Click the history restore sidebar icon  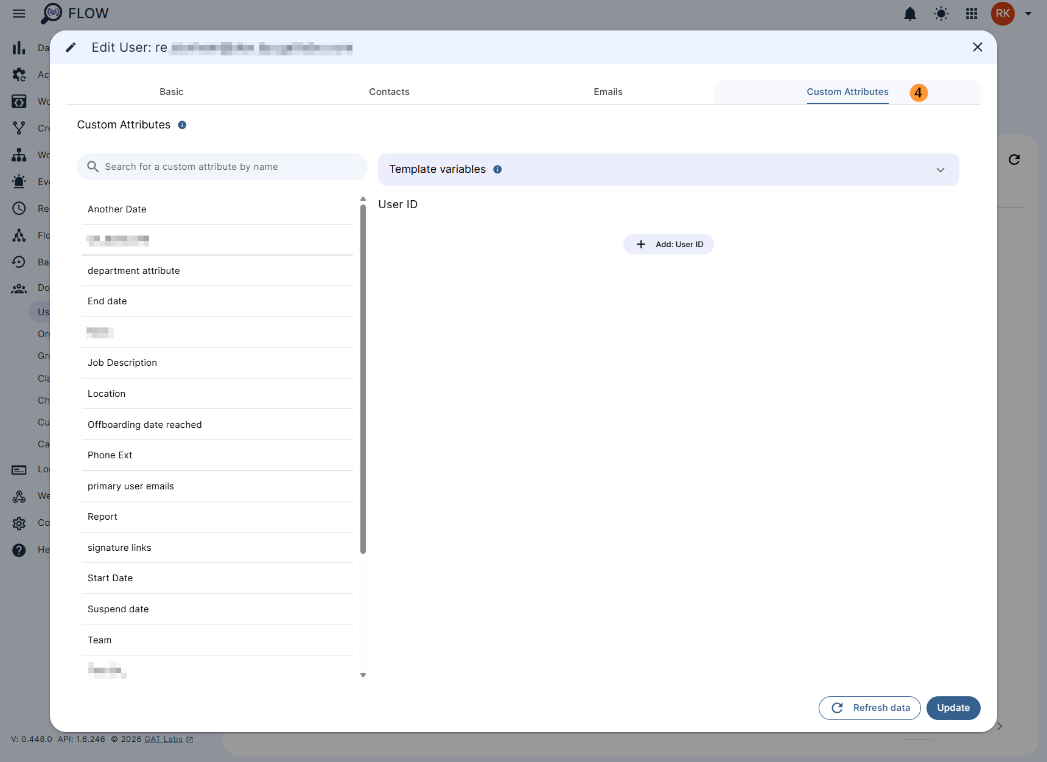(19, 262)
